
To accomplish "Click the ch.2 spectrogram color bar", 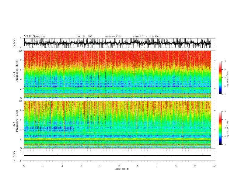I will click(220, 128).
